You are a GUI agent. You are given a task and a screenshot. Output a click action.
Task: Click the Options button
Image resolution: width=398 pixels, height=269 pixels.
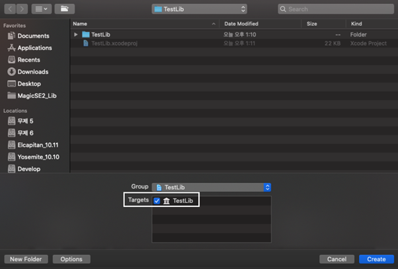[71, 259]
